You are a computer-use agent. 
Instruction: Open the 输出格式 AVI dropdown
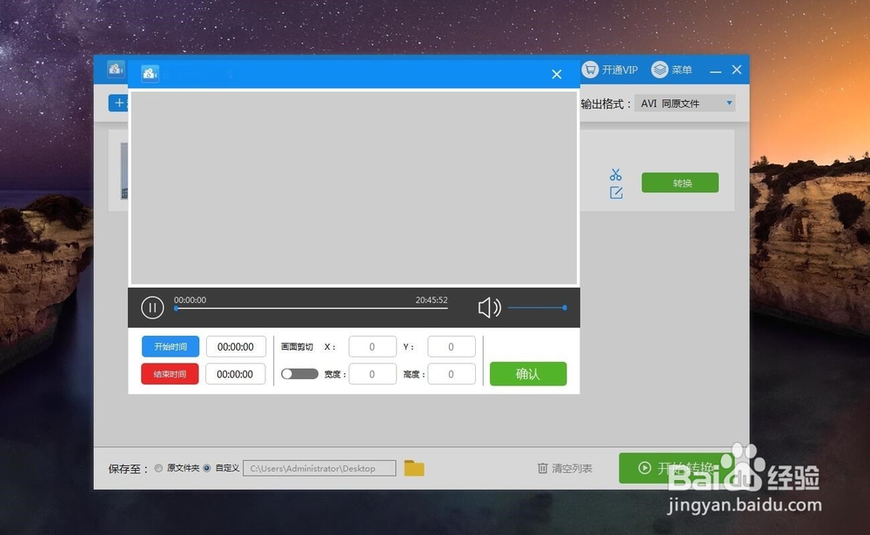coord(685,103)
